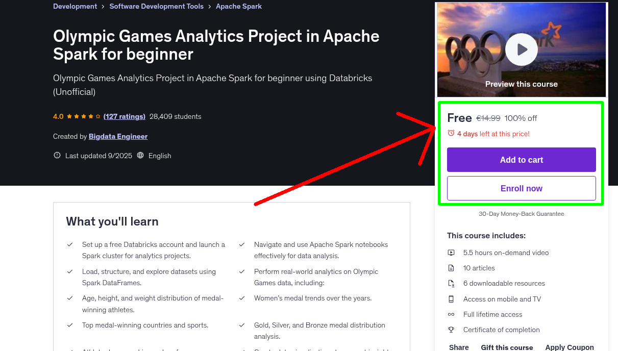Open the Development breadcrumb category
This screenshot has width=618, height=351.
tap(75, 7)
